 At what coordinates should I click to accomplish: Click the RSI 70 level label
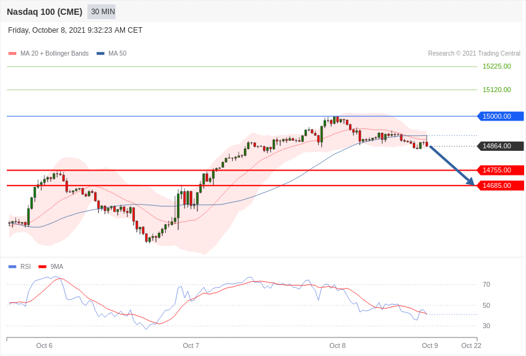pos(486,284)
